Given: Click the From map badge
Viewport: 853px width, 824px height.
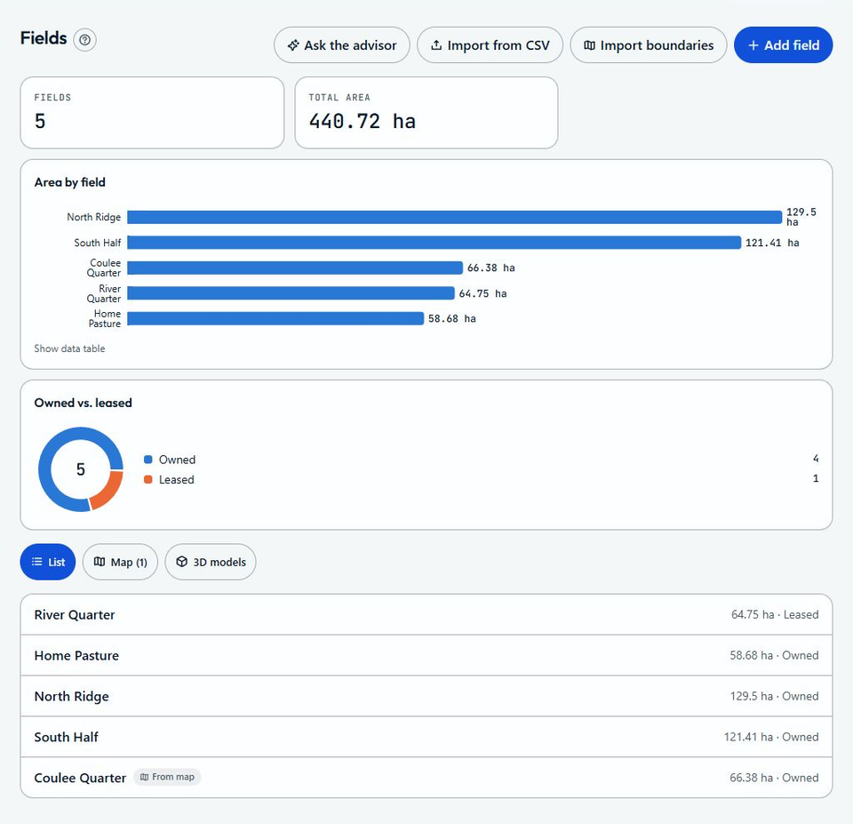Looking at the screenshot, I should (167, 777).
